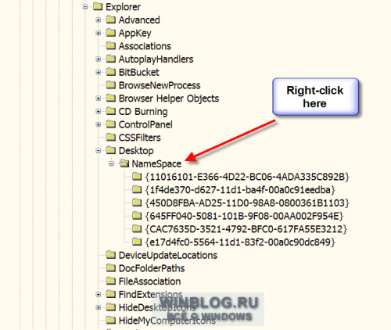Collapse the Explorer key
Viewport: 391px width, 330px height.
(85, 7)
